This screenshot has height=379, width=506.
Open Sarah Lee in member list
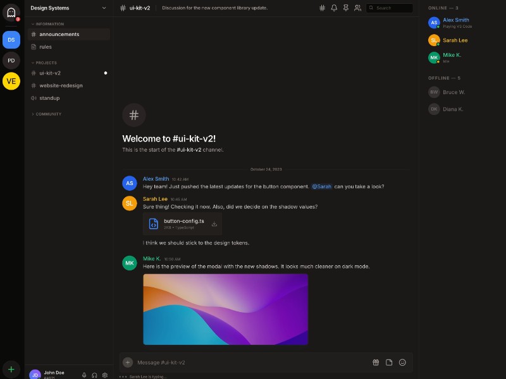pyautogui.click(x=462, y=40)
